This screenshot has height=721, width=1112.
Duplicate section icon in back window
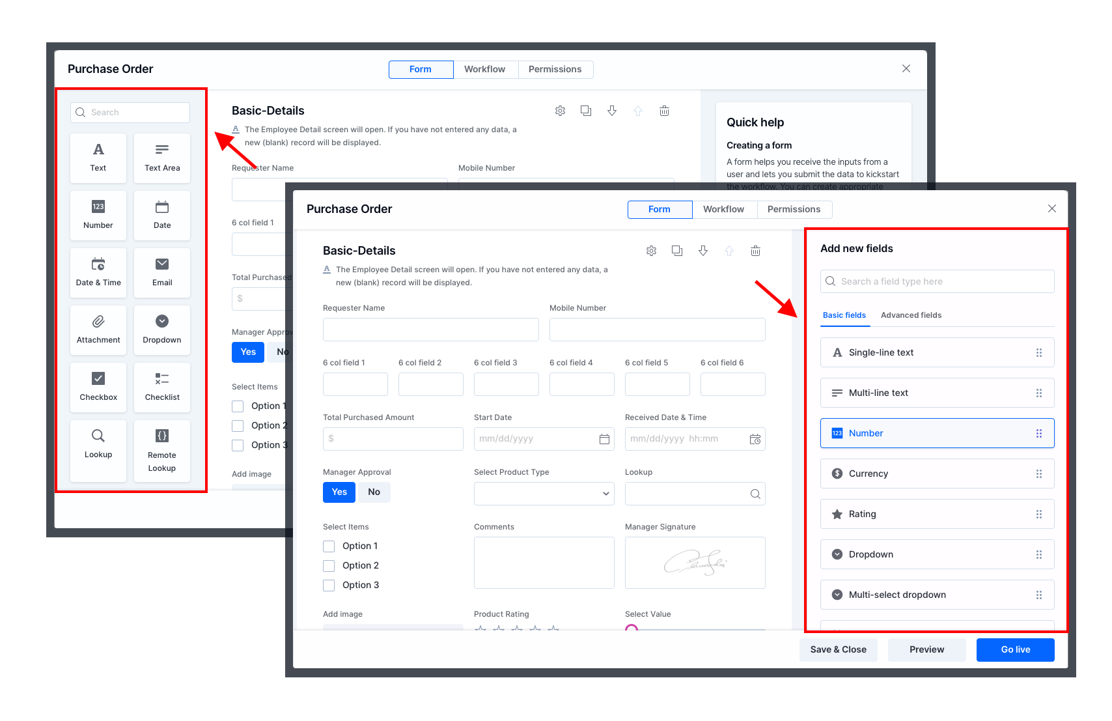pyautogui.click(x=586, y=111)
